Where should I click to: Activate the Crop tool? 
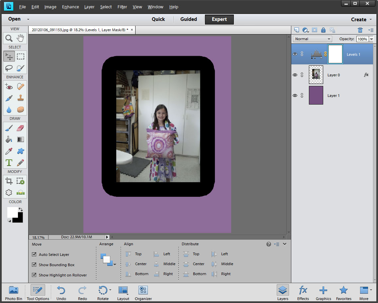tap(9, 181)
